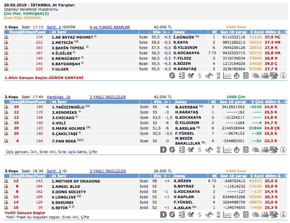Open the Handikap 16 link
Image resolution: width=290 pixels, height=223 pixels.
tap(58, 97)
